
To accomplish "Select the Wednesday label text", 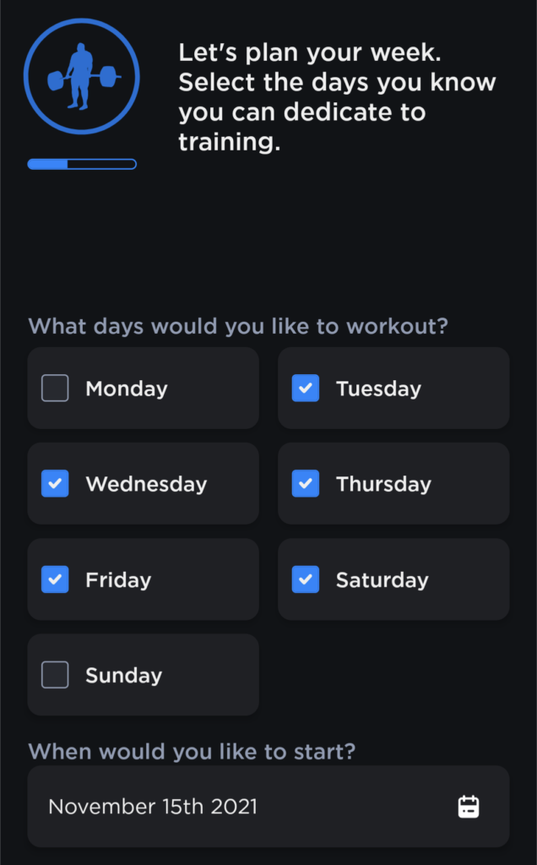I will coord(146,484).
